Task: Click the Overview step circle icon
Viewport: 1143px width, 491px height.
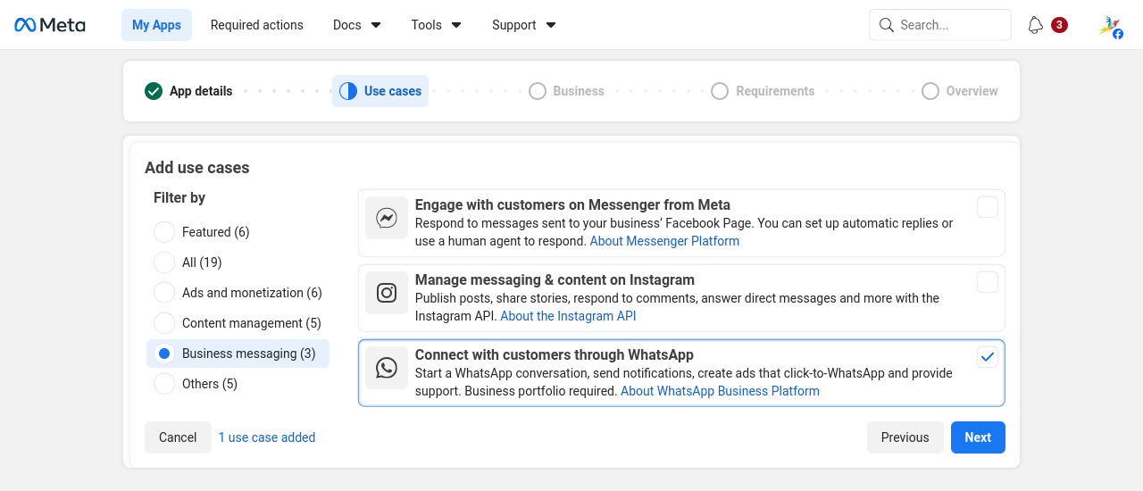Action: tap(930, 91)
